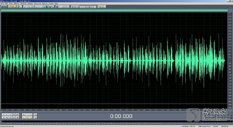
Task: Click the Redo toolbar icon
Action: (x=28, y=7)
